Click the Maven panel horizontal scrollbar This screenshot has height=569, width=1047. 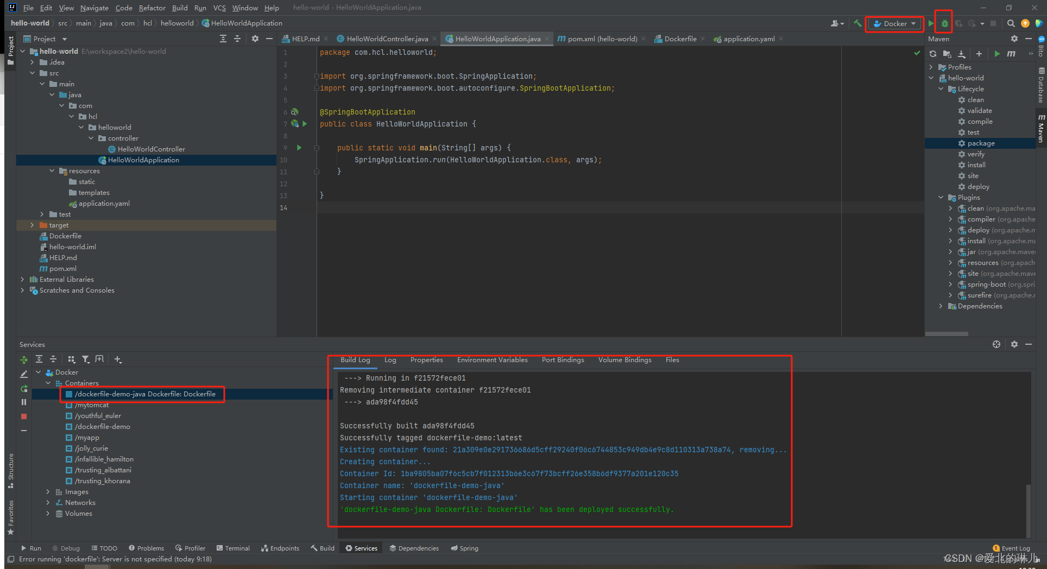947,333
